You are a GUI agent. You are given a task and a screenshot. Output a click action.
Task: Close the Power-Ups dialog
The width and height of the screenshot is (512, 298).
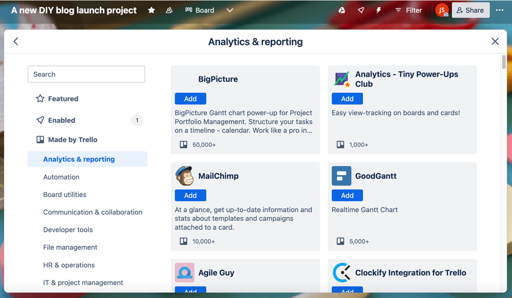[x=495, y=41]
